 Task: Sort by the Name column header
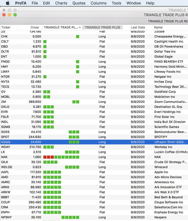[x=158, y=27]
